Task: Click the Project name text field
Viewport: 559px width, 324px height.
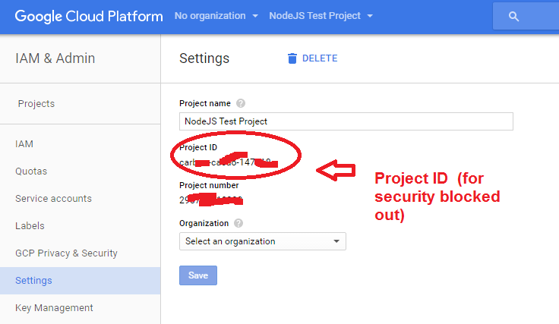Action: tap(346, 121)
